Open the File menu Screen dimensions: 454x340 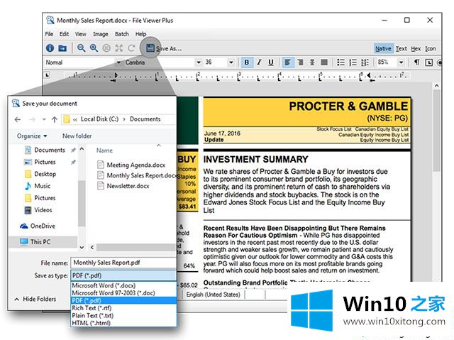pyautogui.click(x=49, y=34)
